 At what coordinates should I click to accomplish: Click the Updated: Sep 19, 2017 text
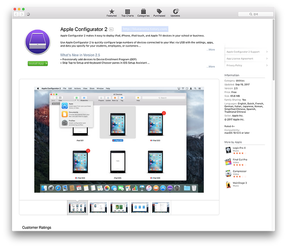pos(237,85)
